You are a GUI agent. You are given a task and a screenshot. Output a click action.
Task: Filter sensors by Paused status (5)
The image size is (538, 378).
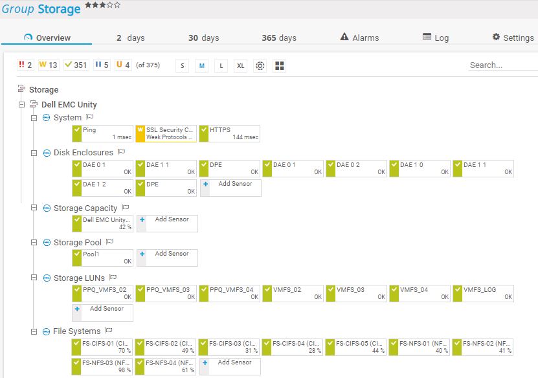pyautogui.click(x=102, y=65)
